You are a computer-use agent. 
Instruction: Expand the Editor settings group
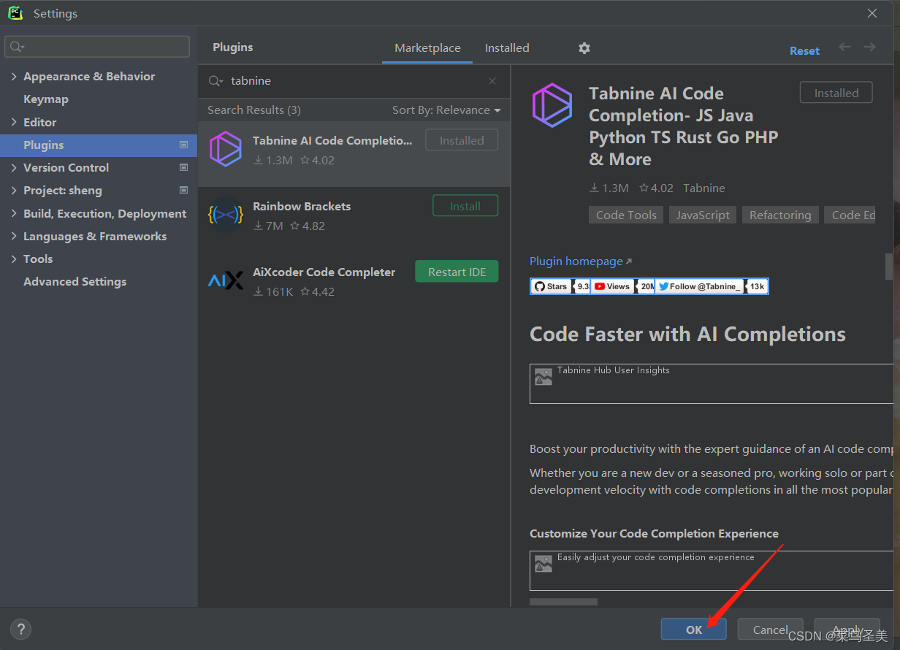[x=14, y=123]
